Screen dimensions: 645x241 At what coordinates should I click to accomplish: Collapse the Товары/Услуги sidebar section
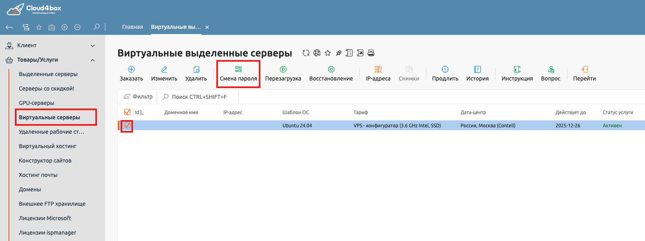pyautogui.click(x=93, y=60)
